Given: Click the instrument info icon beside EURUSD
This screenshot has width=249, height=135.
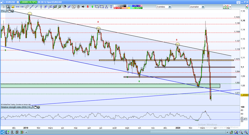Looking at the screenshot, I should [18, 2].
